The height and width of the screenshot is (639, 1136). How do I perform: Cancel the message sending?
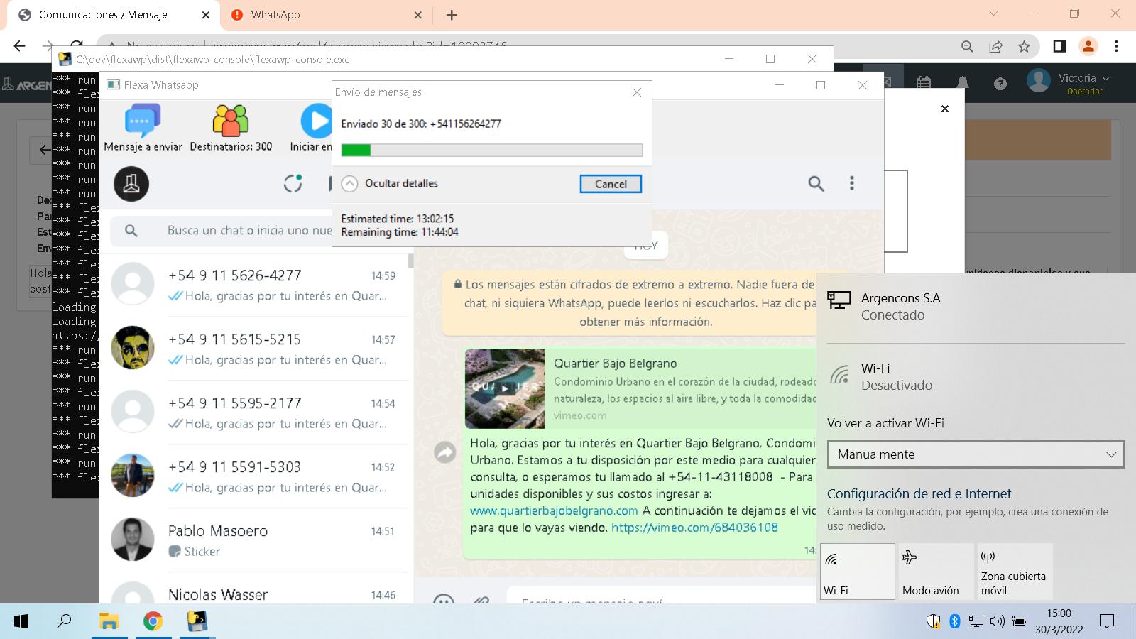(611, 184)
